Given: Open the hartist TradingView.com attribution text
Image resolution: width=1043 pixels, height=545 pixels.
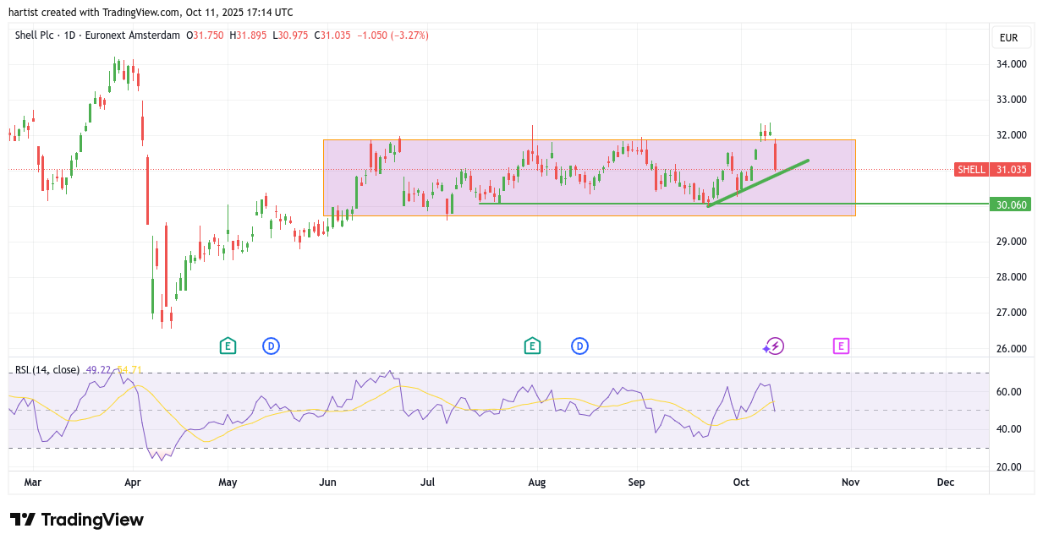Looking at the screenshot, I should pos(151,12).
